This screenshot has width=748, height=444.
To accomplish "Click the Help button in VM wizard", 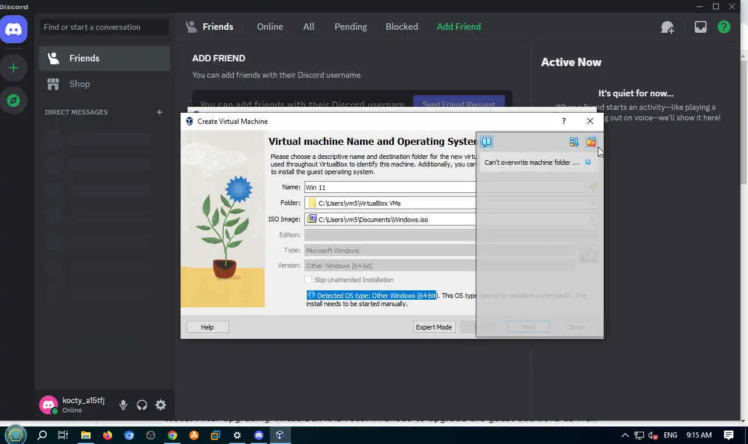I will pos(207,327).
